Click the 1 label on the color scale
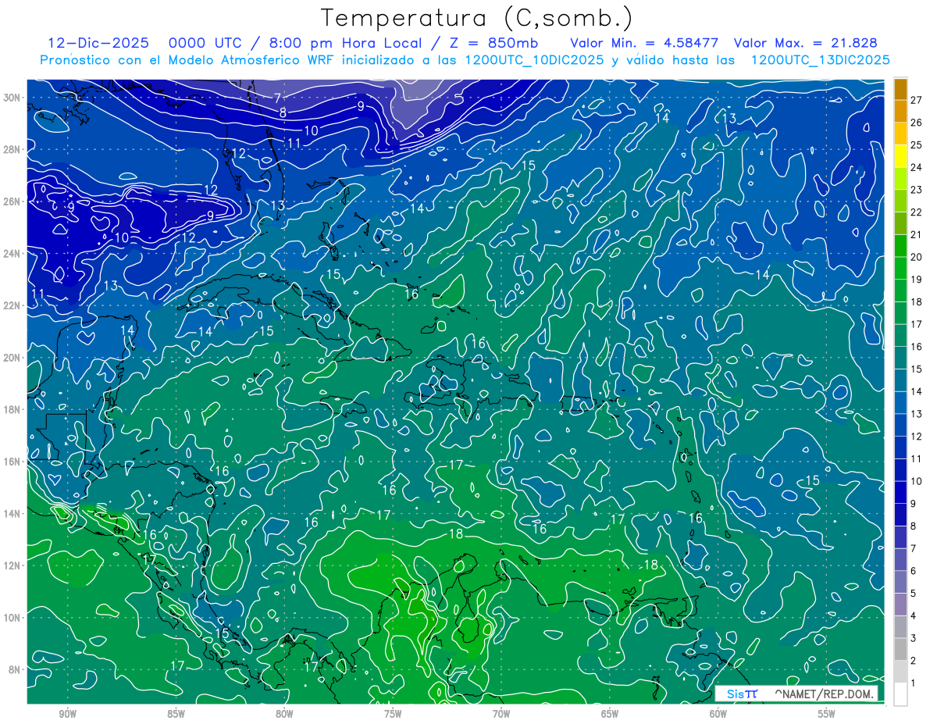This screenshot has width=937, height=724. pos(914,683)
